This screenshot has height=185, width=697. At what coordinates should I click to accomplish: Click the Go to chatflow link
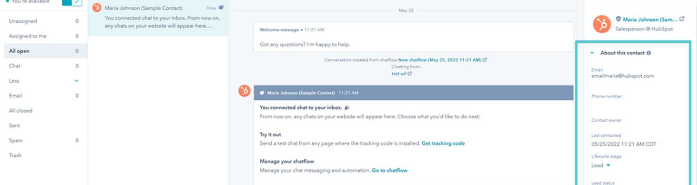click(x=389, y=170)
